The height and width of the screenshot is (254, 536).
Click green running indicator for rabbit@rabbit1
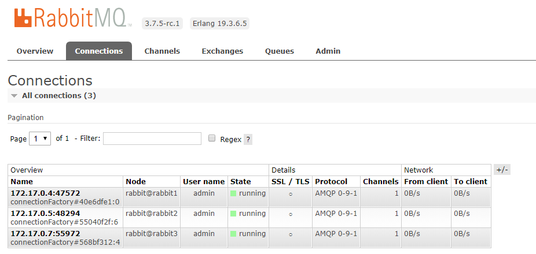[x=233, y=193]
